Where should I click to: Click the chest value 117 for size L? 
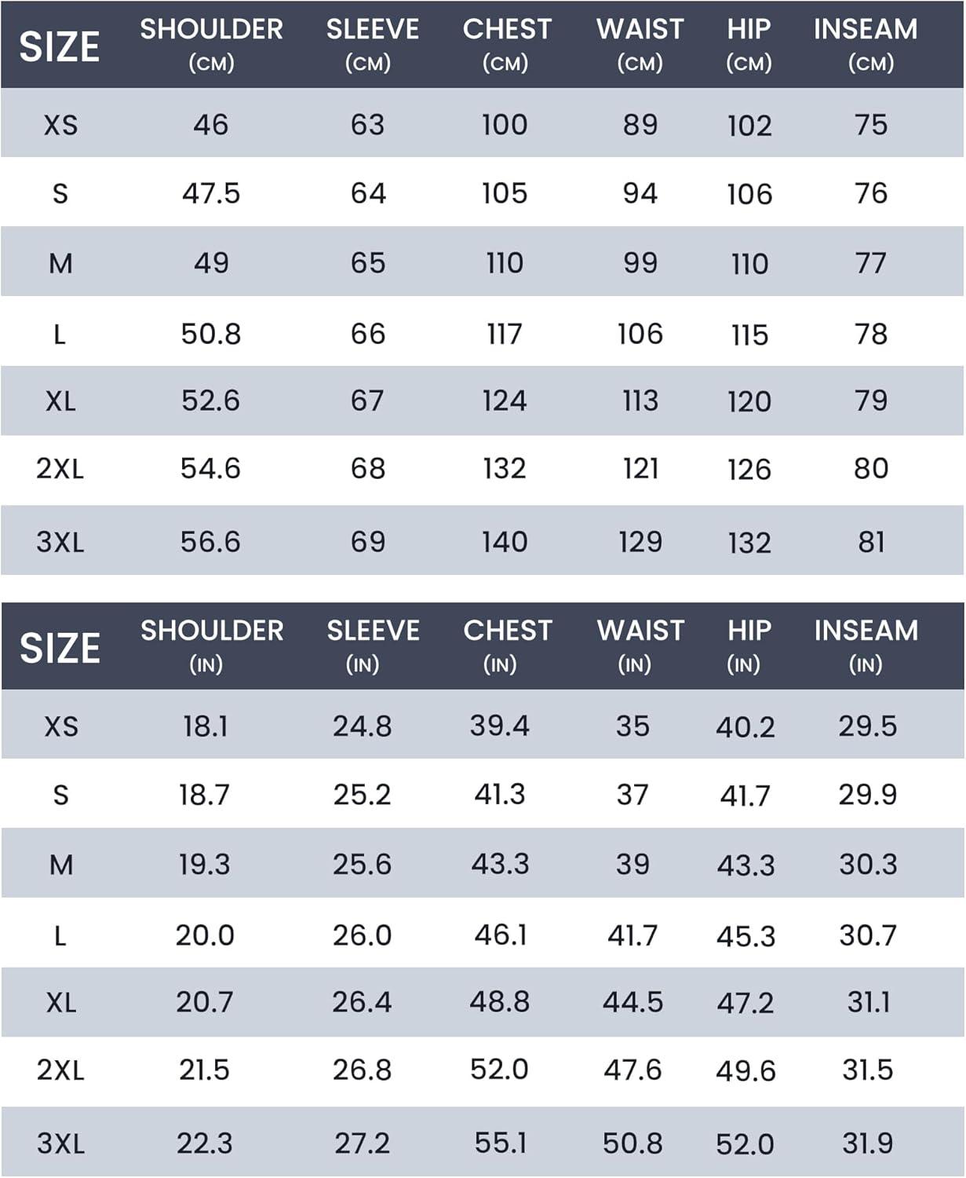pos(505,334)
